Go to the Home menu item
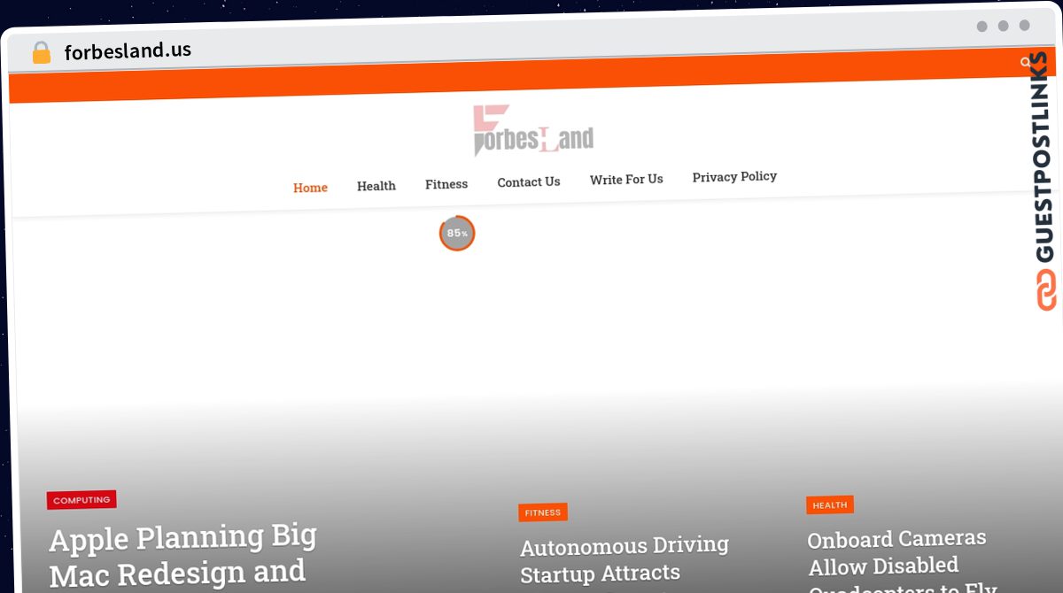Screen dimensions: 1063x593 click(x=310, y=188)
